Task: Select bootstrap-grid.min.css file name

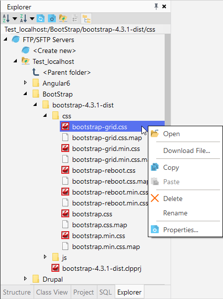Action: (106, 149)
